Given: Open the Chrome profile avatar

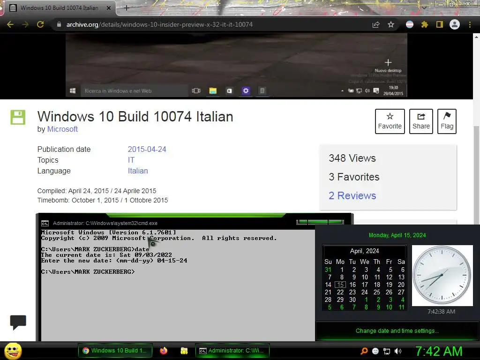Looking at the screenshot, I should (455, 24).
